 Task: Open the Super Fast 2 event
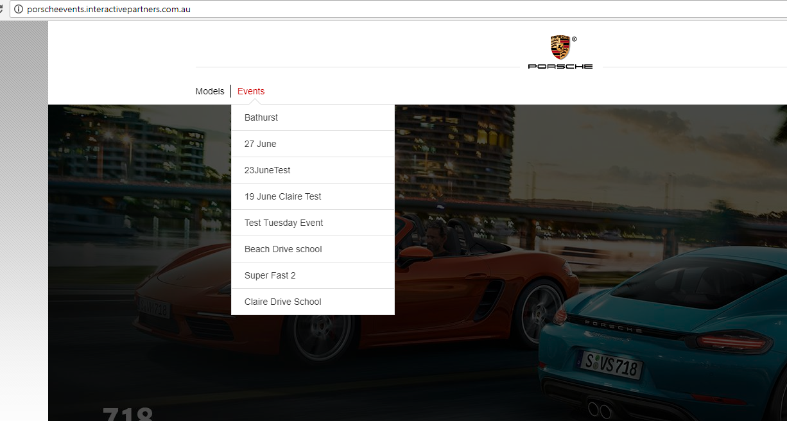270,275
